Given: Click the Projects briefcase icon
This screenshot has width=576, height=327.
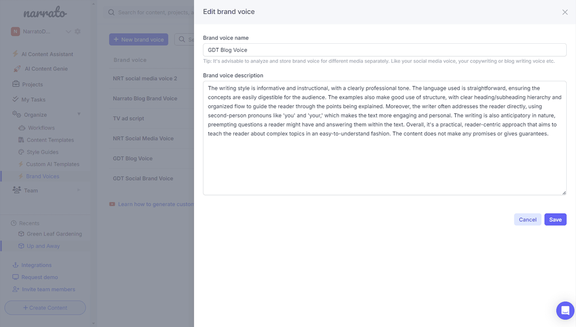Looking at the screenshot, I should [x=16, y=84].
